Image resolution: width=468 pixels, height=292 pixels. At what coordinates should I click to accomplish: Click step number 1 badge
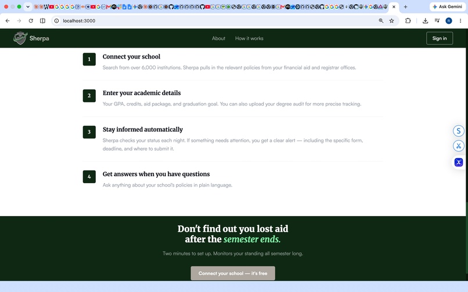(89, 59)
